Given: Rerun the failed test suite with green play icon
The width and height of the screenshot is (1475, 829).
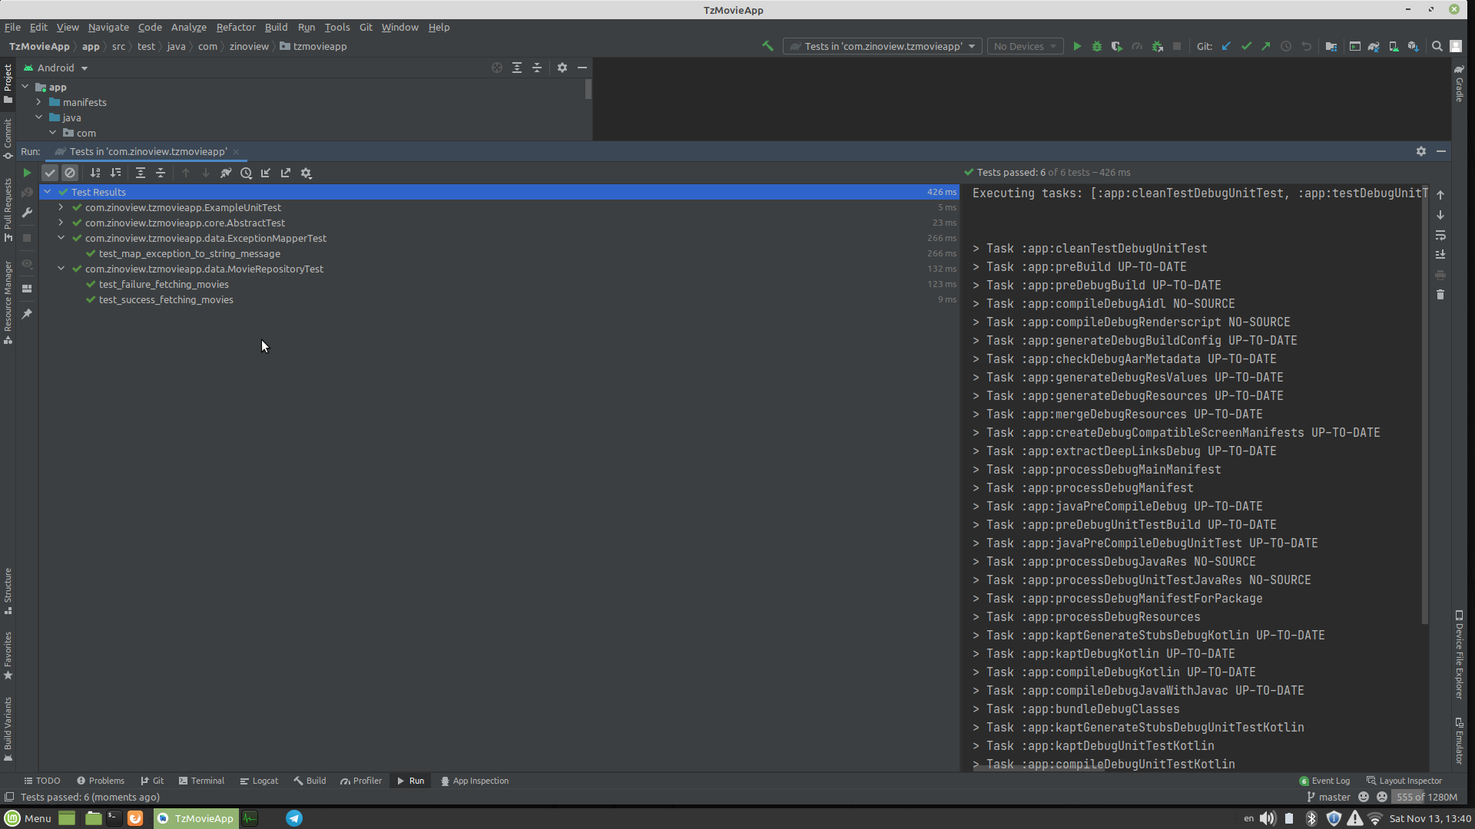Looking at the screenshot, I should point(27,173).
